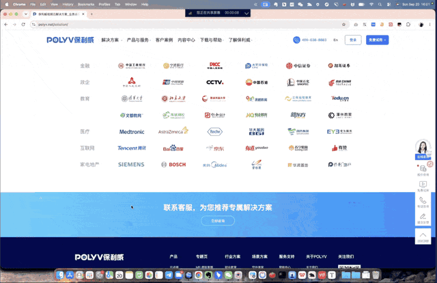
Task: Click the Roche logo
Action: 215,131
